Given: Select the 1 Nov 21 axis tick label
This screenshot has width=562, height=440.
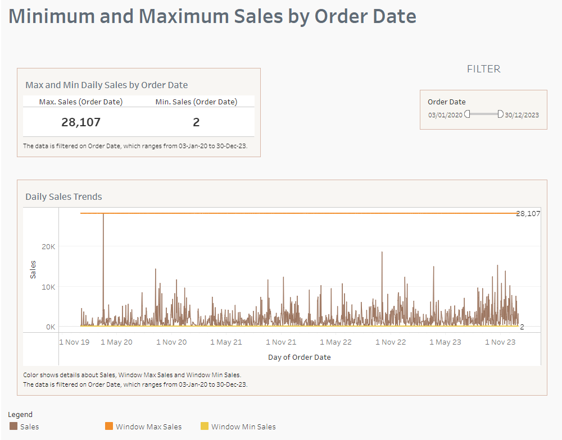Looking at the screenshot, I should 281,342.
